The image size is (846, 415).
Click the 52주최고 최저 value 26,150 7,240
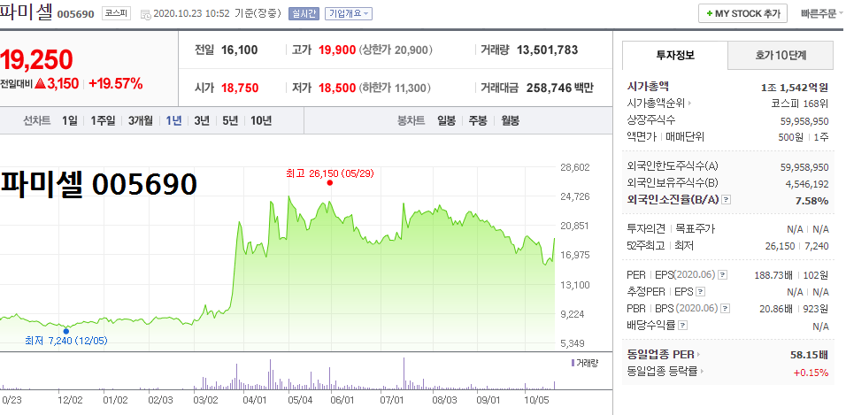click(x=797, y=246)
